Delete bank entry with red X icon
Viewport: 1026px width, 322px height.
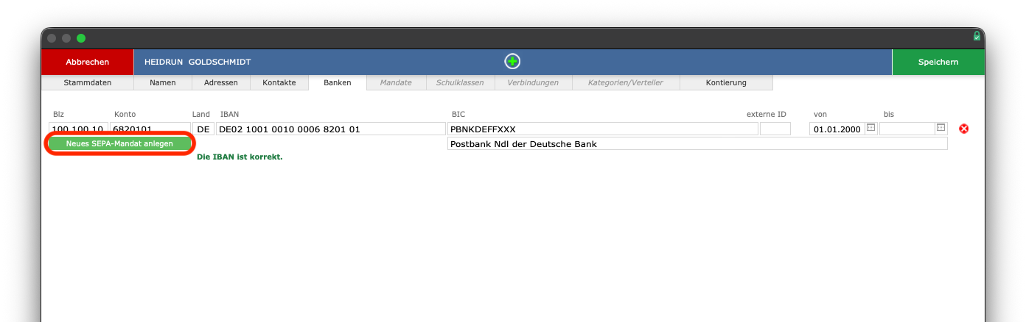pos(963,129)
